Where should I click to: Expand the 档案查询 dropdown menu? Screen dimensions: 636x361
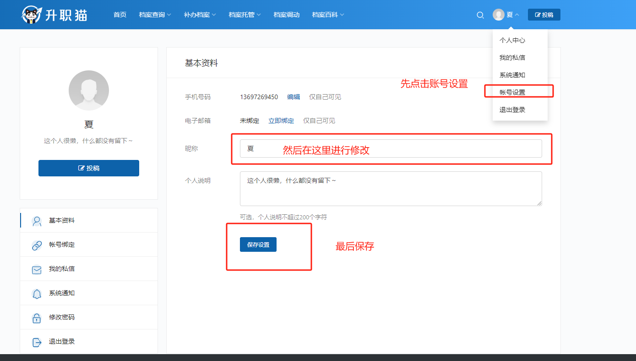[155, 15]
